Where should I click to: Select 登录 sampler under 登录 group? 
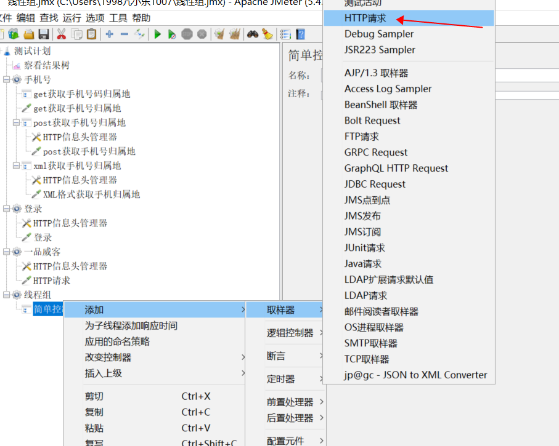(43, 237)
